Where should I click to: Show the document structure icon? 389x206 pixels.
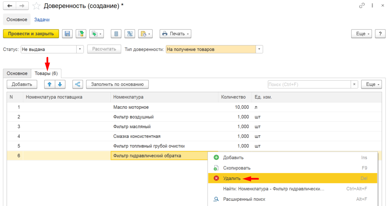tap(130, 34)
